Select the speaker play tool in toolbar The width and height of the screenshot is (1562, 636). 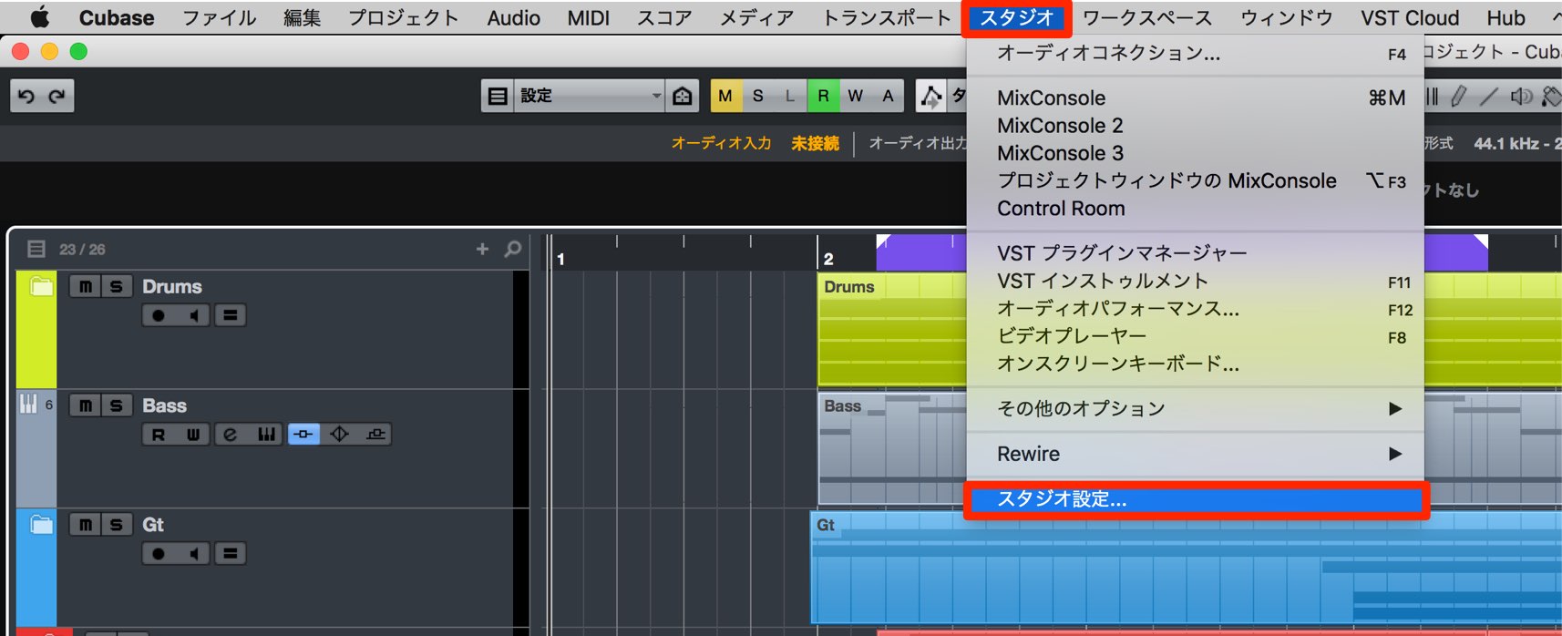1521,96
